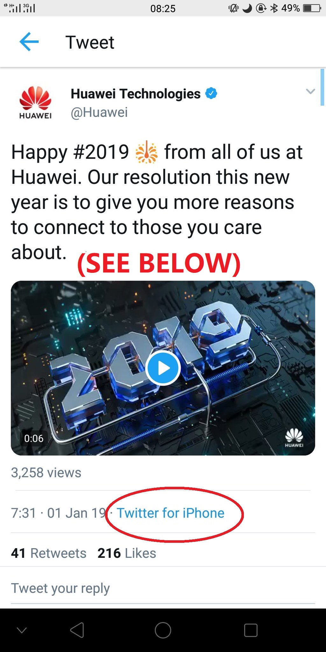Click the tweet timestamp 7:31 · 01 Jan 19
The width and height of the screenshot is (326, 652).
(58, 513)
